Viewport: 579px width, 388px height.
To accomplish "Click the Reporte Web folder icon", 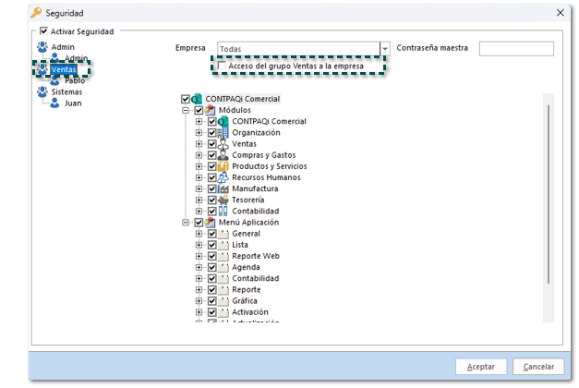I will pyautogui.click(x=223, y=256).
